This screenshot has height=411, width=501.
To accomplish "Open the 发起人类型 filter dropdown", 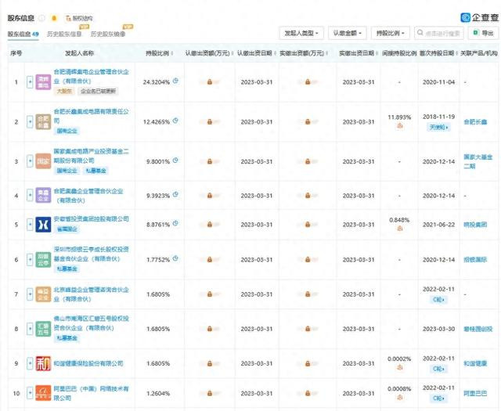I will 301,33.
